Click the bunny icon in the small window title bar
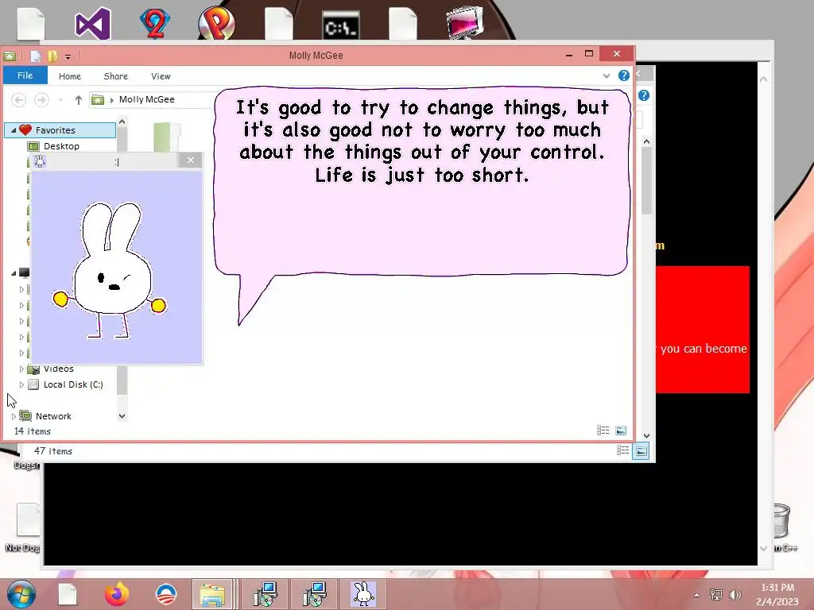Screen dimensions: 814x610 [x=40, y=161]
